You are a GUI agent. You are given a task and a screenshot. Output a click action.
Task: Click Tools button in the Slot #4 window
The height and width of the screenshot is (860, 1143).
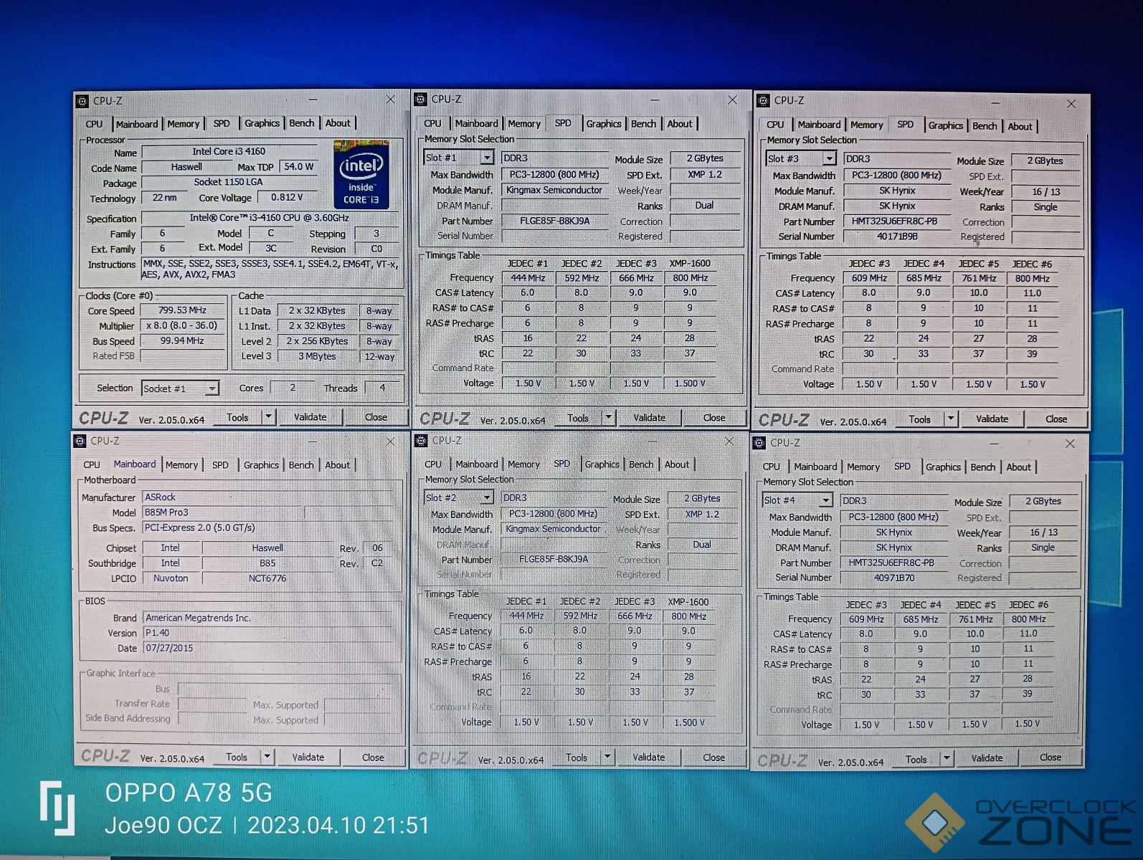[916, 760]
